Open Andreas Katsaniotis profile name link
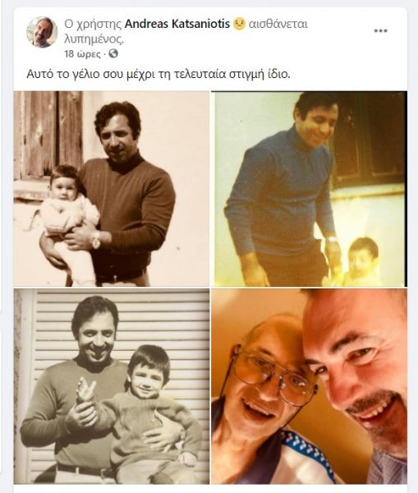Image resolution: width=418 pixels, height=493 pixels. tap(177, 24)
